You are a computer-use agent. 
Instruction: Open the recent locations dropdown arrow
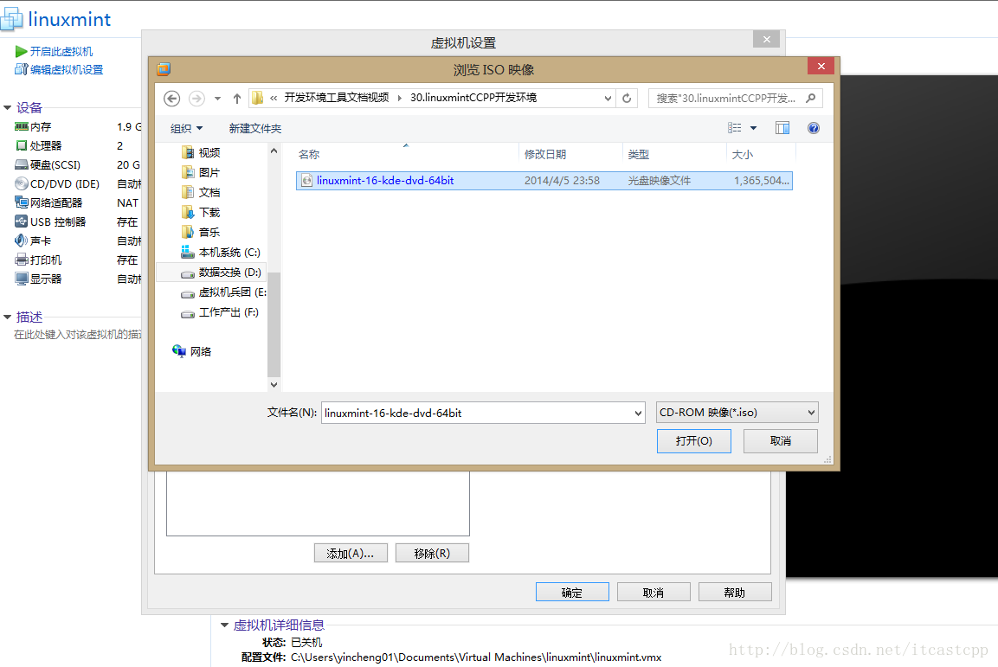point(217,99)
